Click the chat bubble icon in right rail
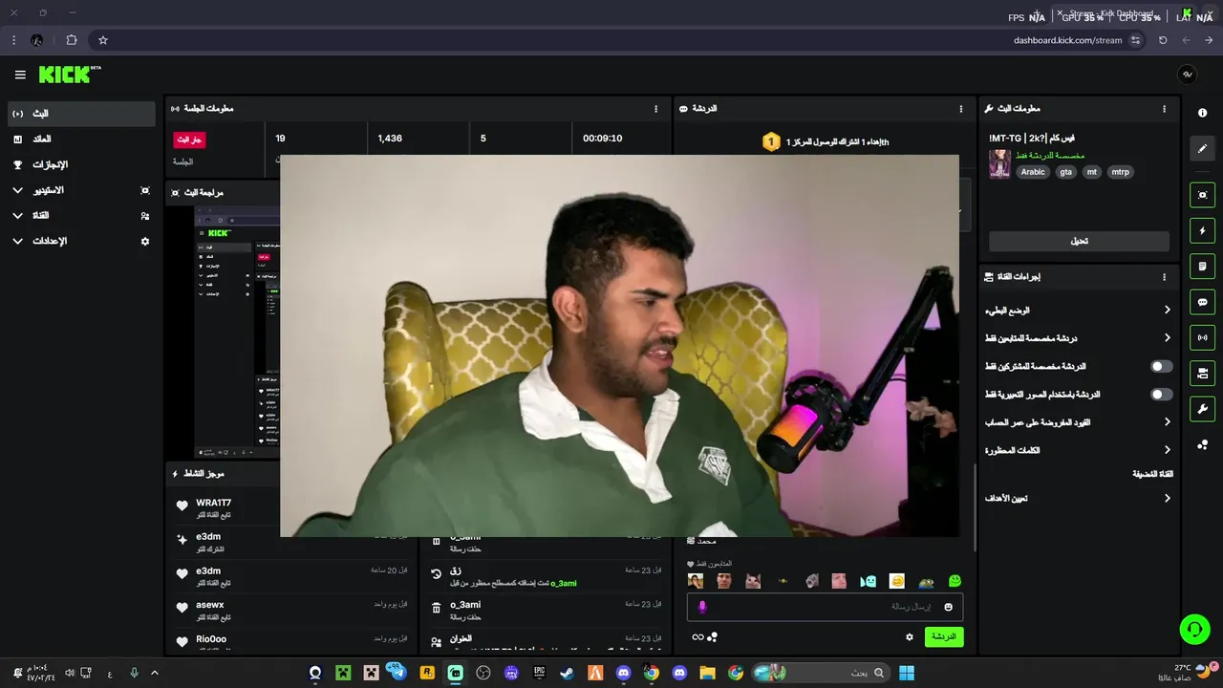Image resolution: width=1223 pixels, height=688 pixels. (x=1202, y=302)
